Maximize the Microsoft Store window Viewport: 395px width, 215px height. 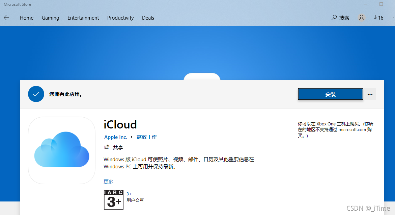coord(381,4)
